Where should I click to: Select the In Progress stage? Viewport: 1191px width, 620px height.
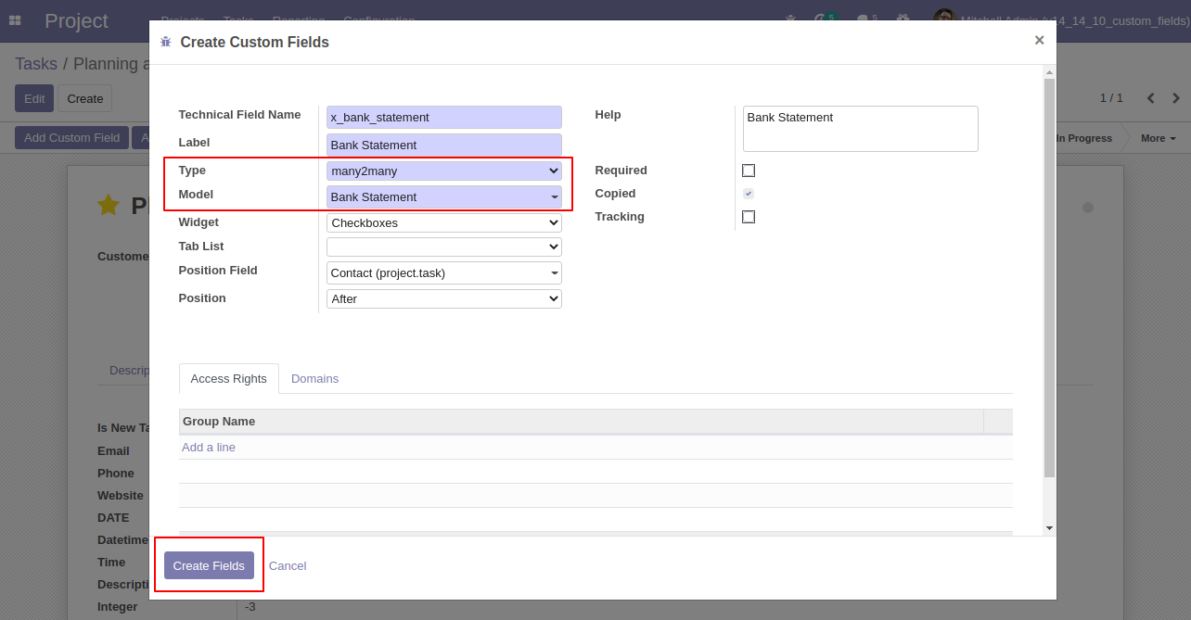click(1083, 138)
